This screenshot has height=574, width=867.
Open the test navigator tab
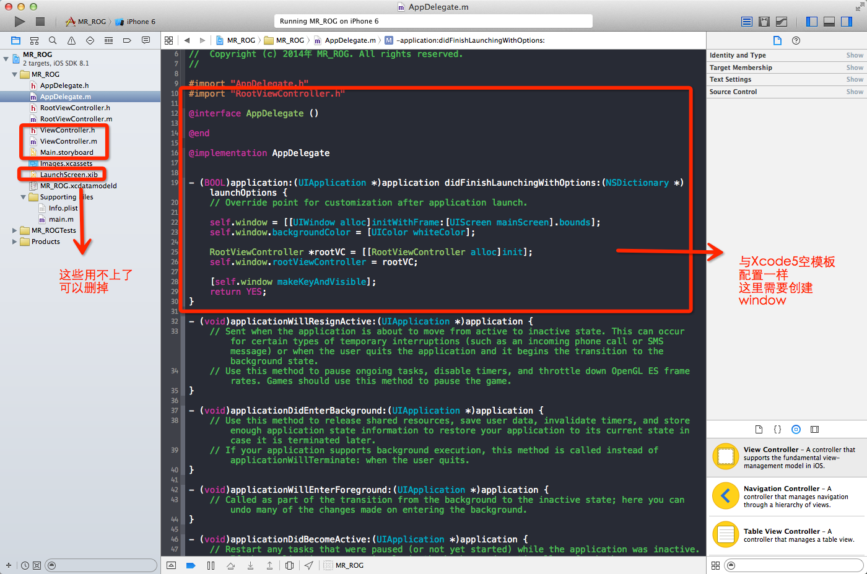(90, 40)
